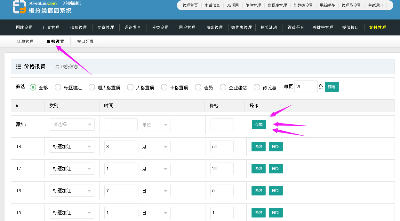Screen dimensions: 400x221
Task: Click the 筛选 filter button
Action: tap(332, 87)
